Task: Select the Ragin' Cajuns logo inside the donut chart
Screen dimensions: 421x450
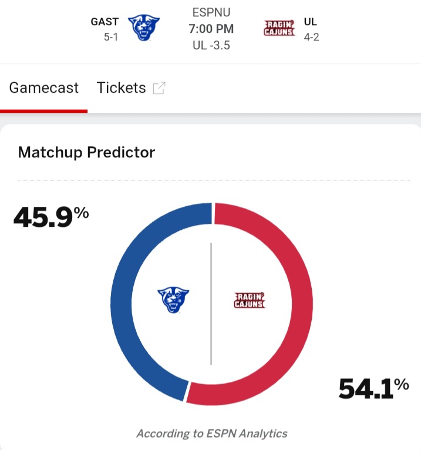Action: point(250,300)
